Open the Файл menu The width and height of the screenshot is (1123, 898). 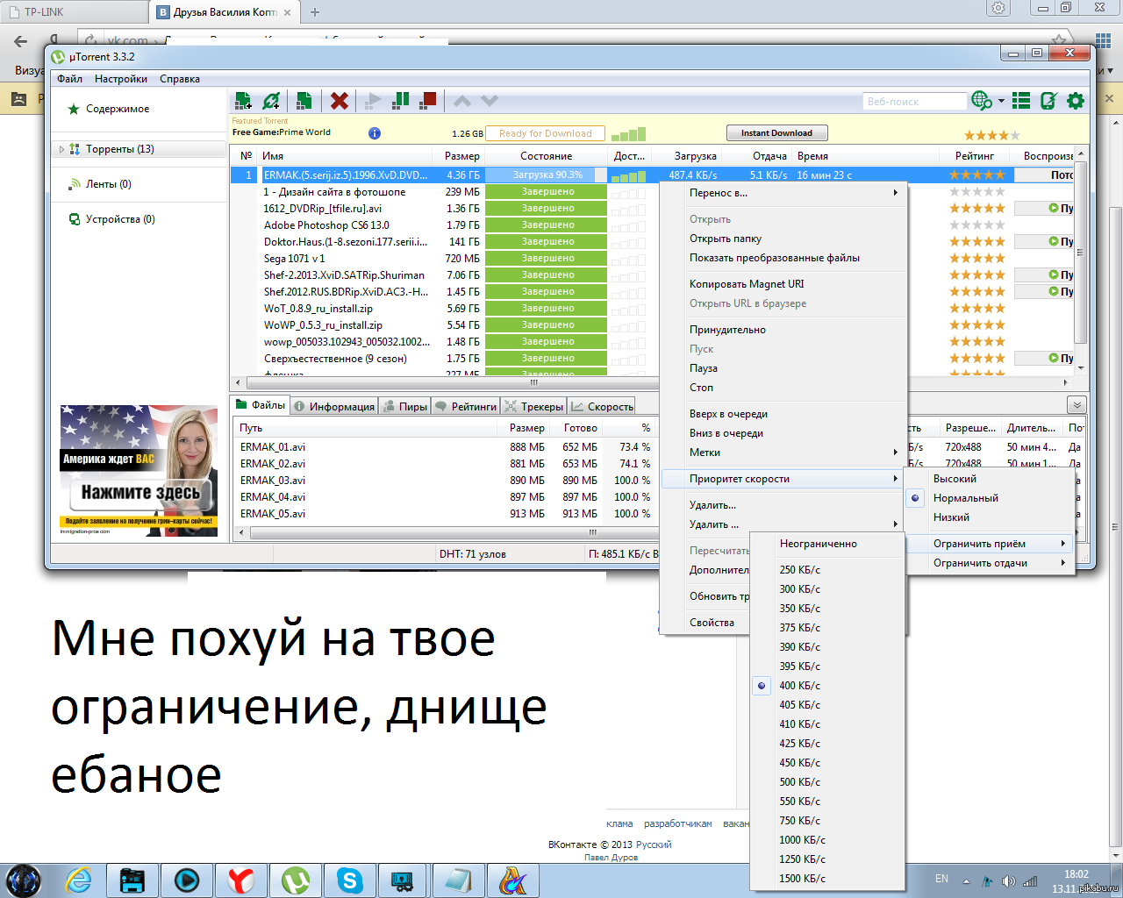[70, 79]
